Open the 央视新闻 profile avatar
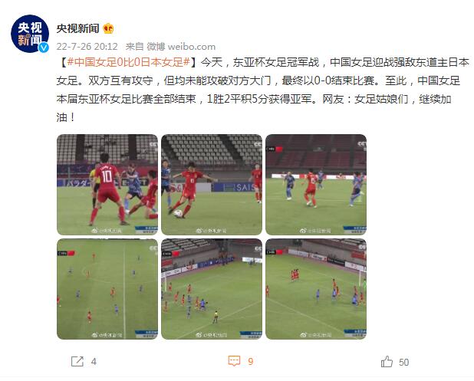 pos(30,34)
